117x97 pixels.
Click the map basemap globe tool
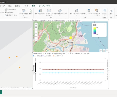36,24
